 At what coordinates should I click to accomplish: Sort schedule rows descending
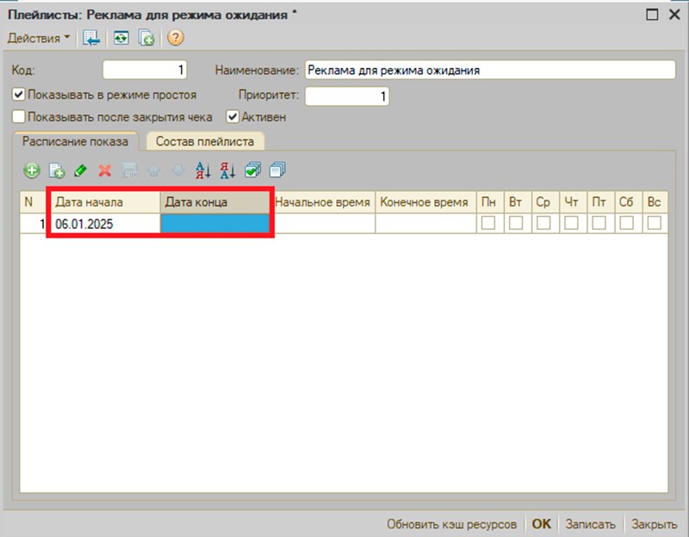point(227,170)
